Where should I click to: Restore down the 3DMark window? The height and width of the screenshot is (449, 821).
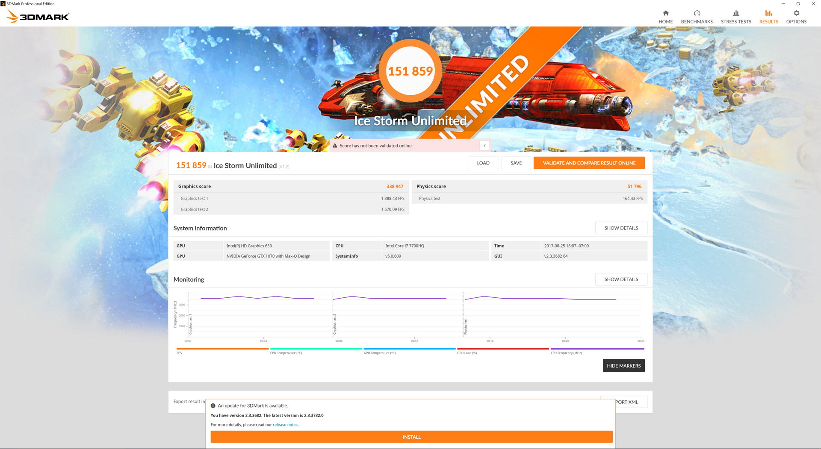pos(798,3)
